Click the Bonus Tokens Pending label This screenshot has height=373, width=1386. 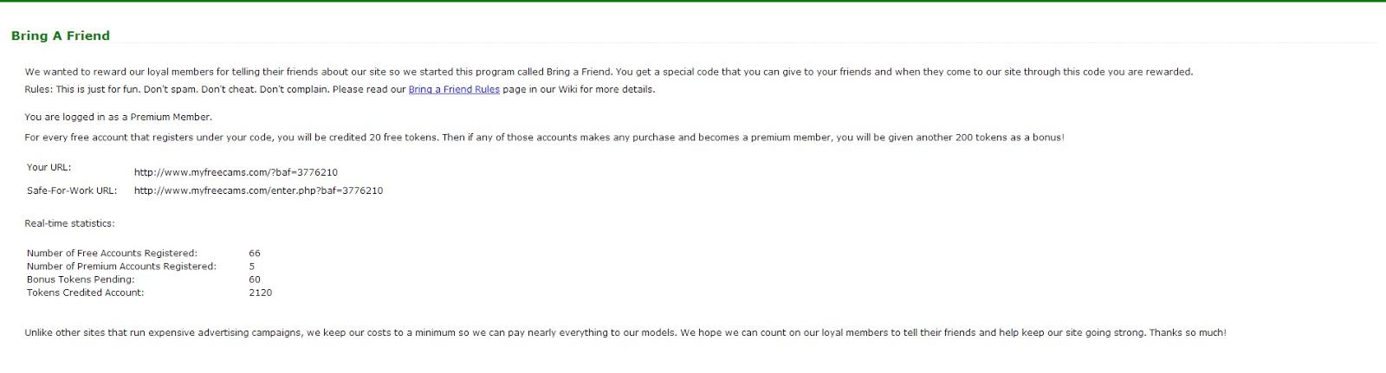81,280
